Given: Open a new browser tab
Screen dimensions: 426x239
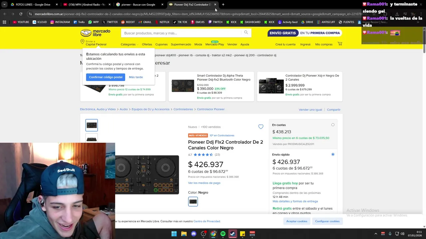Looking at the screenshot, I should pyautogui.click(x=223, y=5).
